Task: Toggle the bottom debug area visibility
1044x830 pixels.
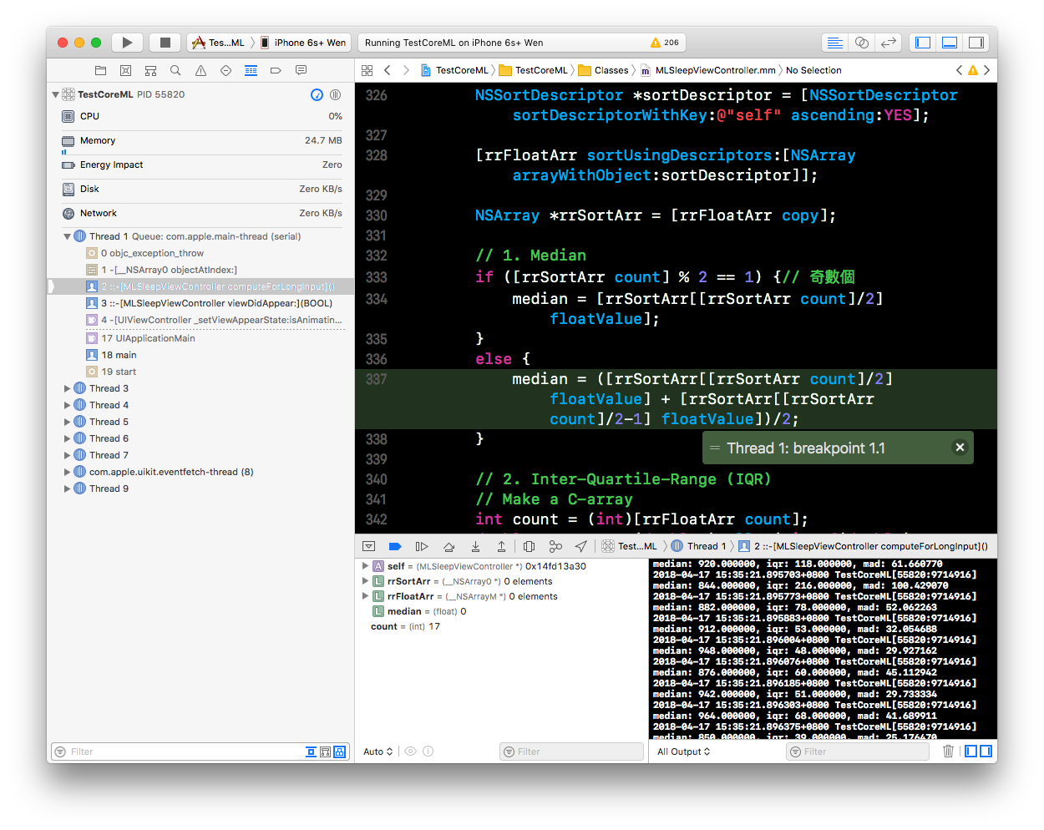Action: pyautogui.click(x=950, y=43)
